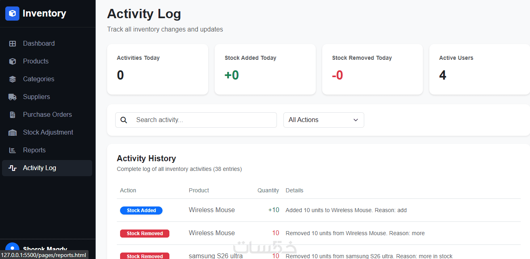
Task: Navigate to Stock Adjustment
Action: (48, 133)
